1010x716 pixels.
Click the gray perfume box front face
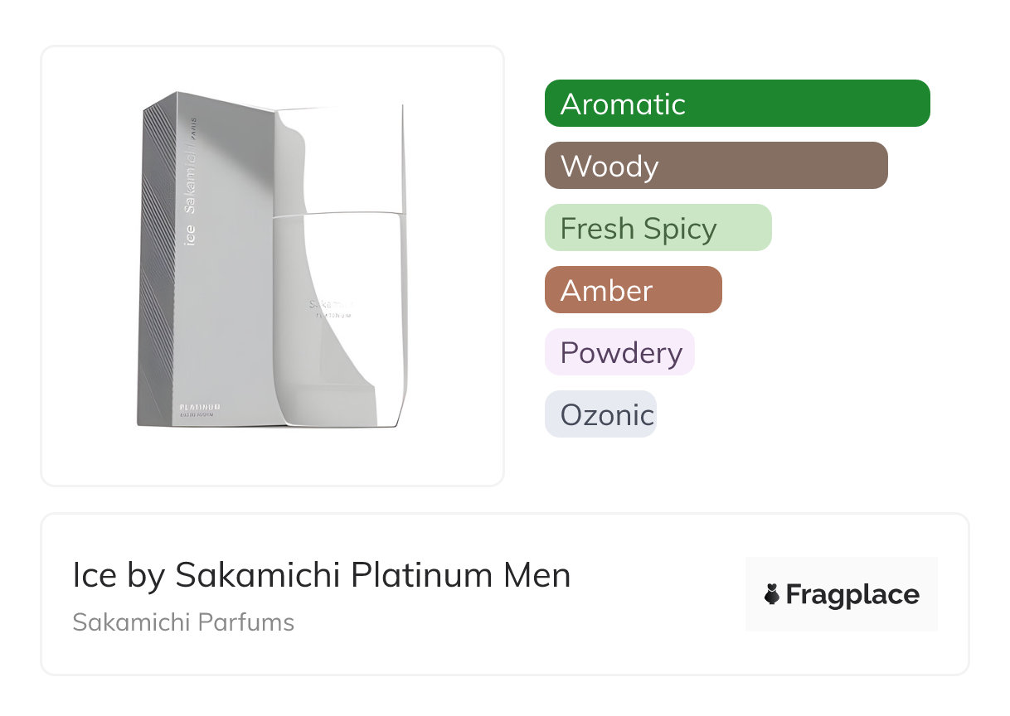(x=224, y=315)
